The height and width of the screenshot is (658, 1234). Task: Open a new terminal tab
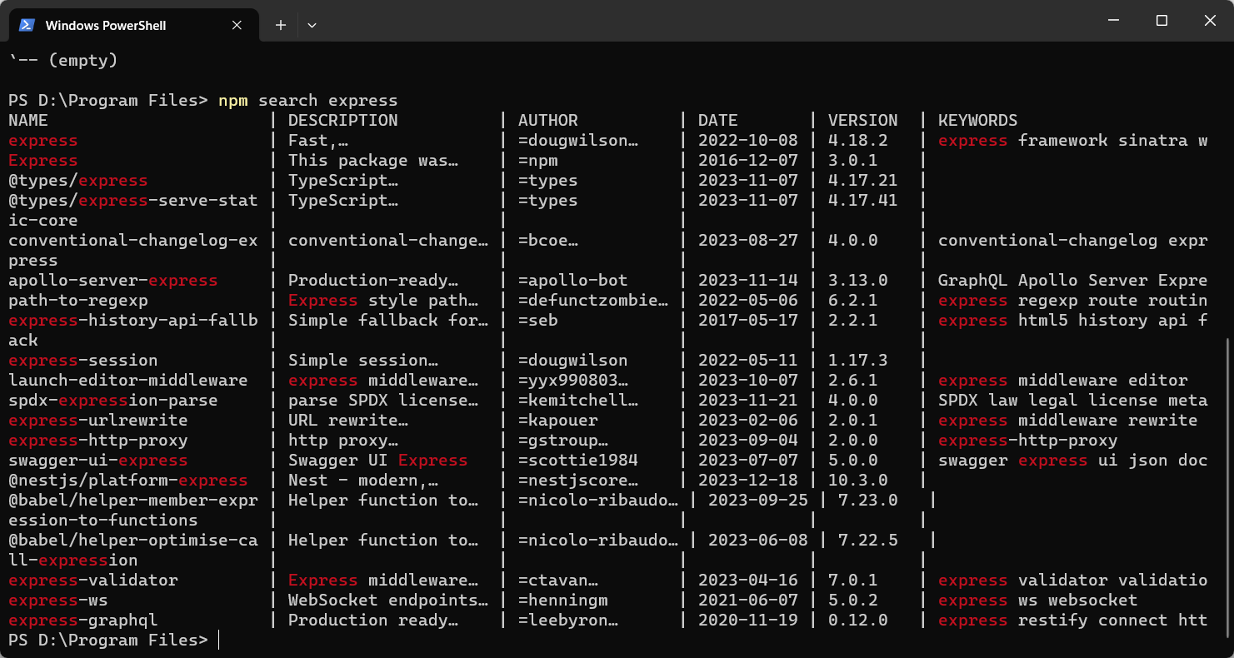(x=281, y=25)
